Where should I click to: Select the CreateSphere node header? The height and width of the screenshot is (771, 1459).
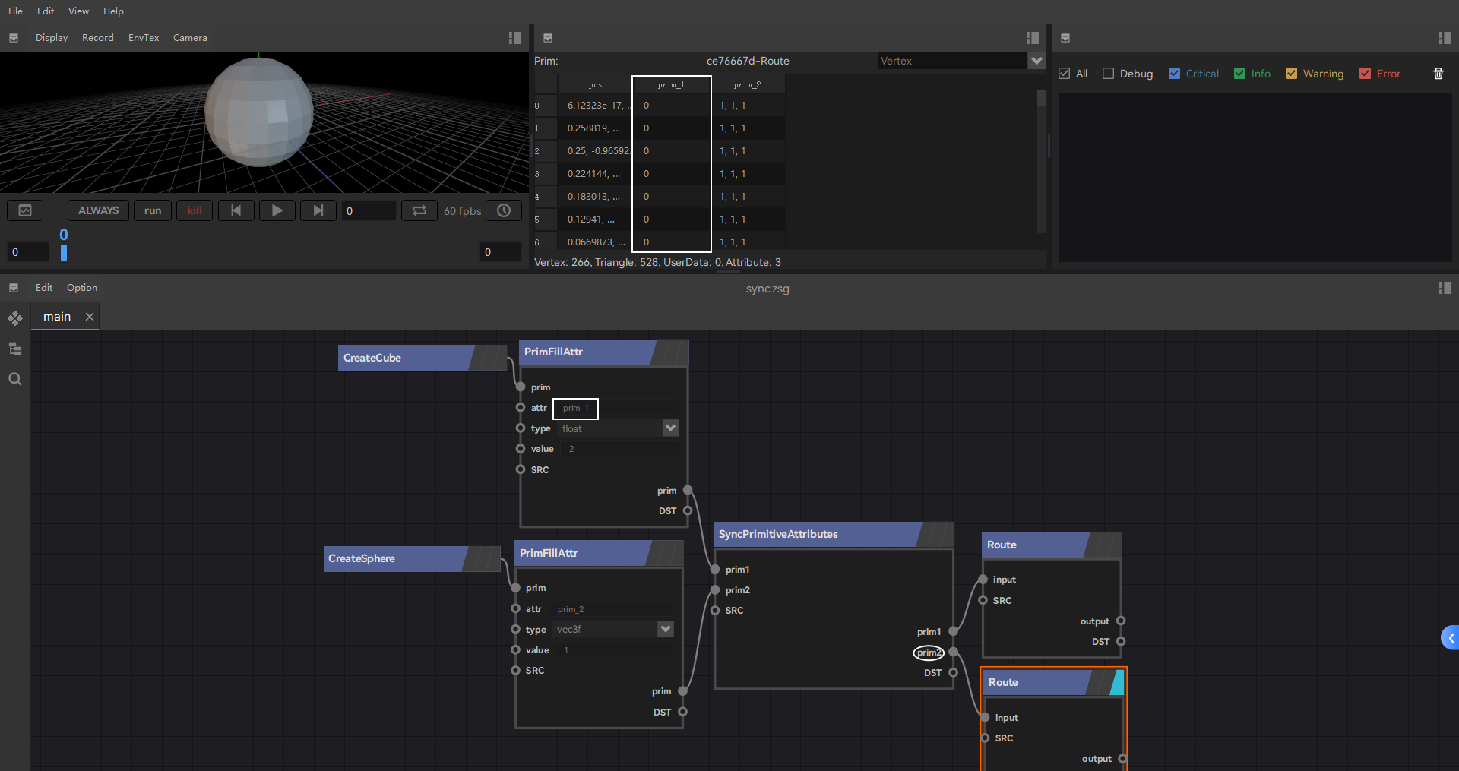(412, 558)
